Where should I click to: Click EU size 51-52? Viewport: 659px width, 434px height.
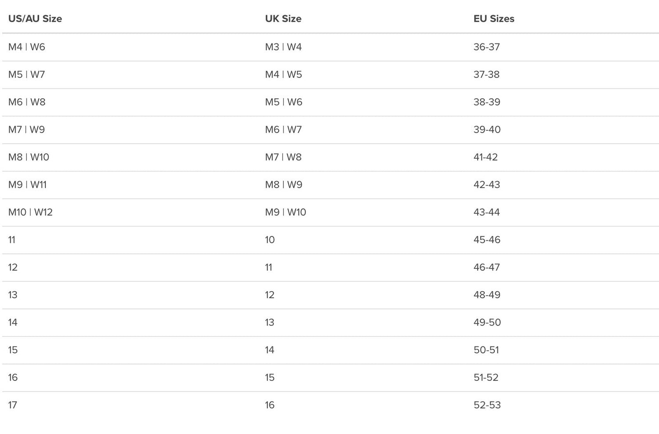pyautogui.click(x=486, y=378)
